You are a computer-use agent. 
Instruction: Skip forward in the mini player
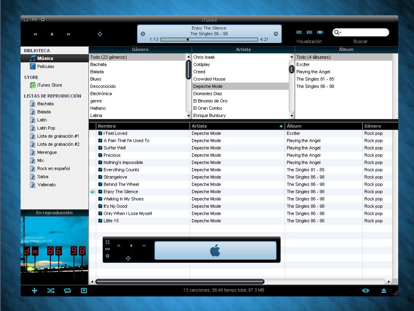point(144,246)
